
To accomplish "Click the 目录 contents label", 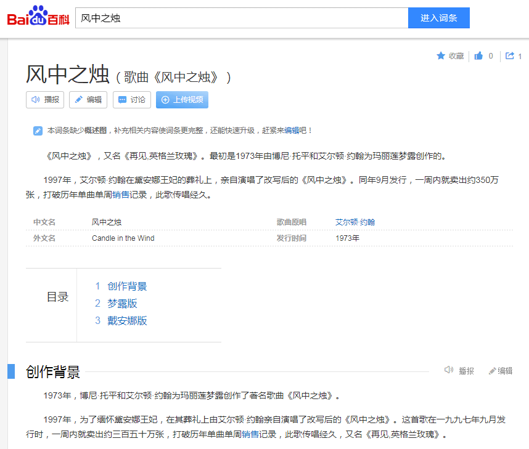I will (x=58, y=297).
